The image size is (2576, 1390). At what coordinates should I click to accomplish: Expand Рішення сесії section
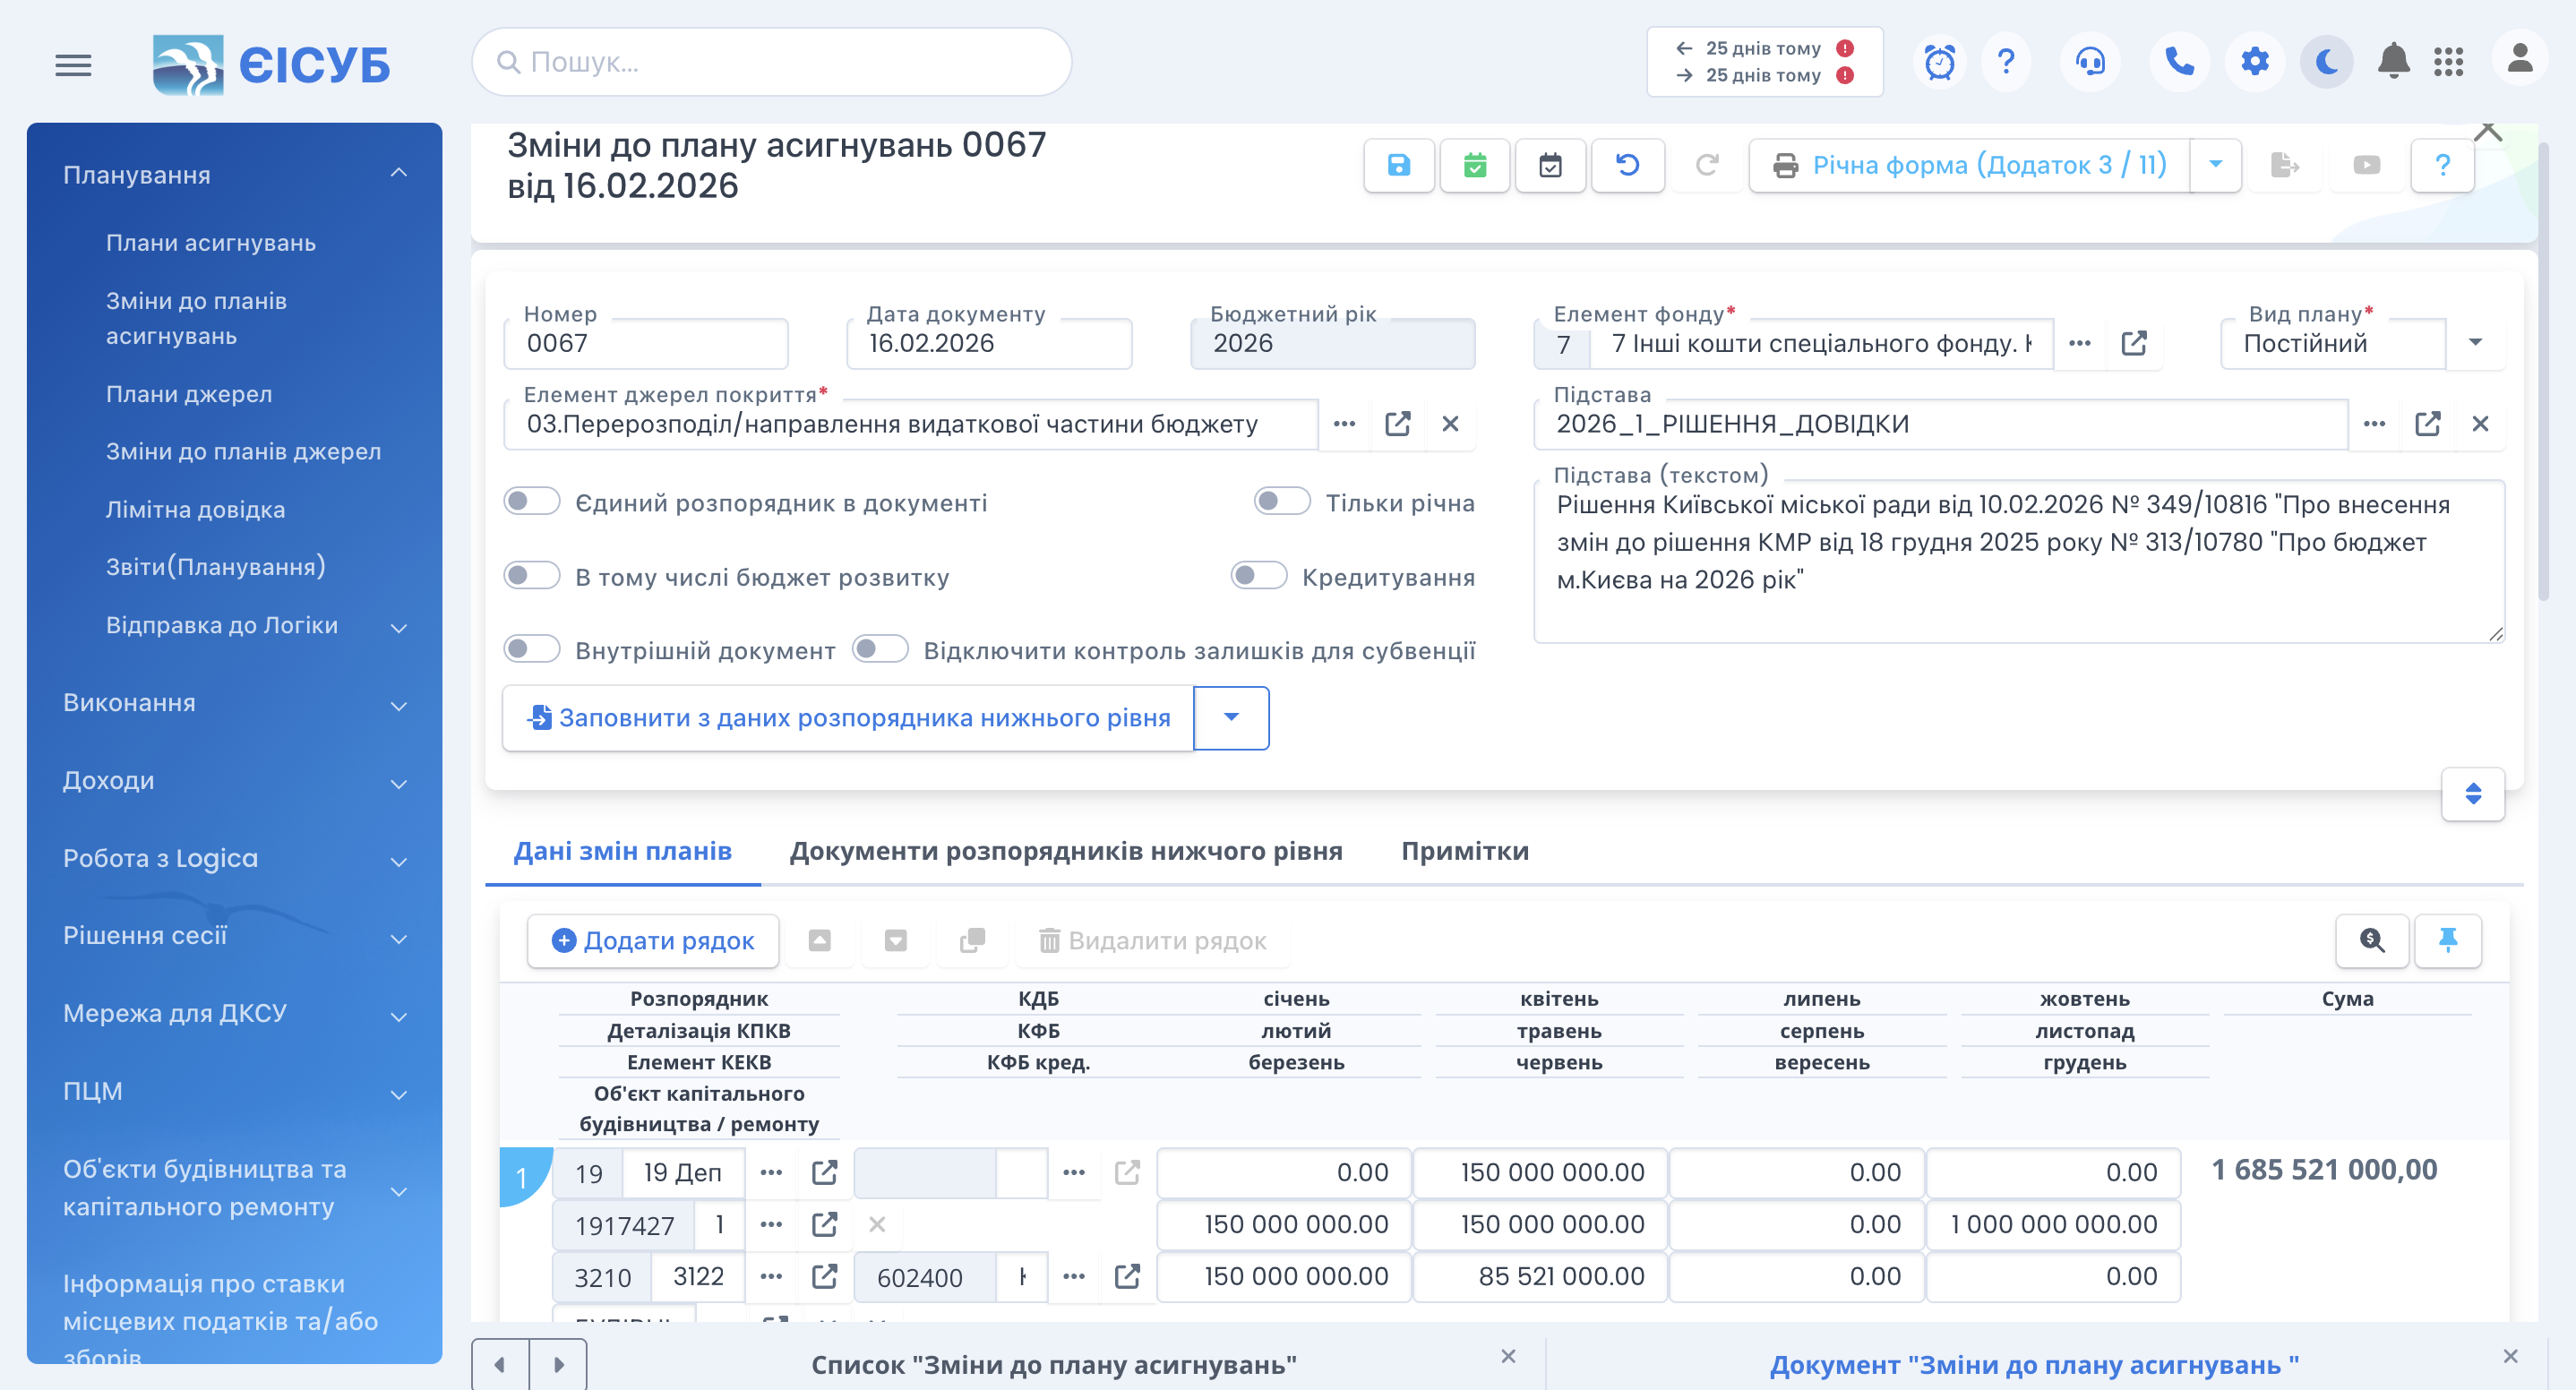[399, 938]
